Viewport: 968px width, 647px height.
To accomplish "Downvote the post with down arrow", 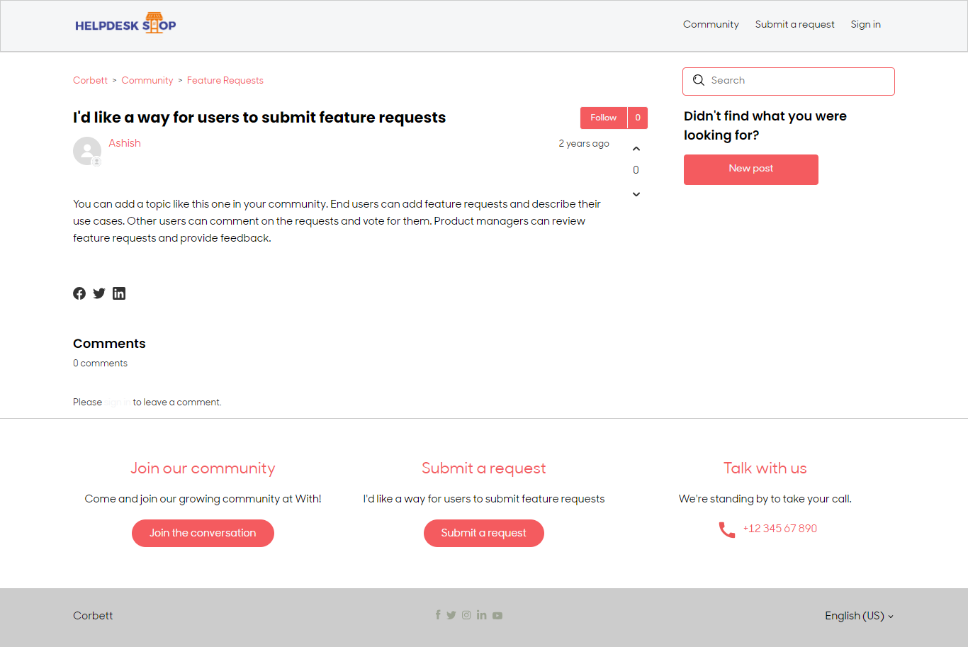I will [x=636, y=194].
